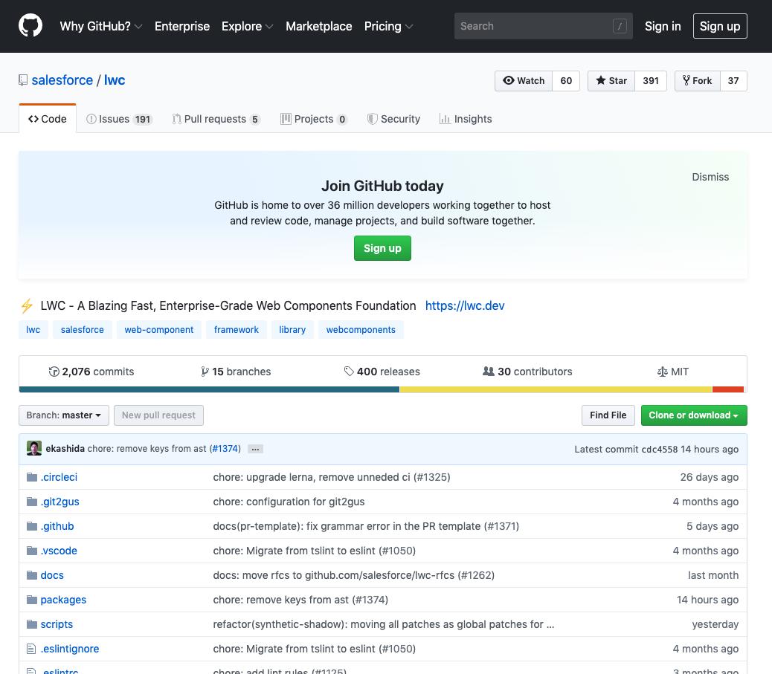Screen dimensions: 772x674
Task: Dismiss the Join GitHub today banner
Action: point(710,177)
